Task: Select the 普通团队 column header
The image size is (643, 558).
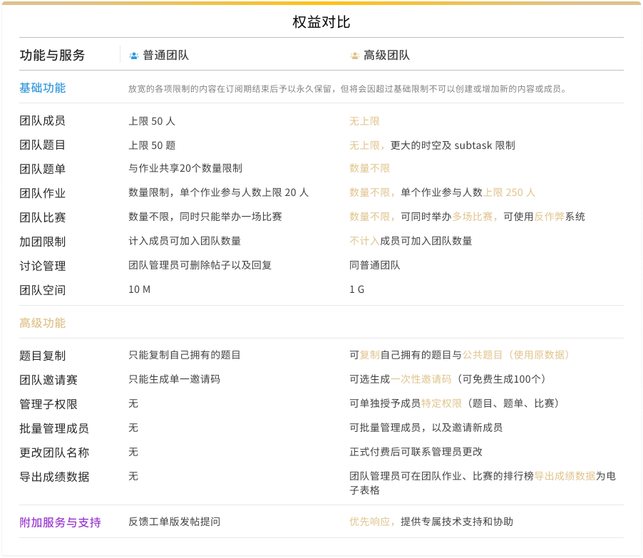Action: coord(165,56)
